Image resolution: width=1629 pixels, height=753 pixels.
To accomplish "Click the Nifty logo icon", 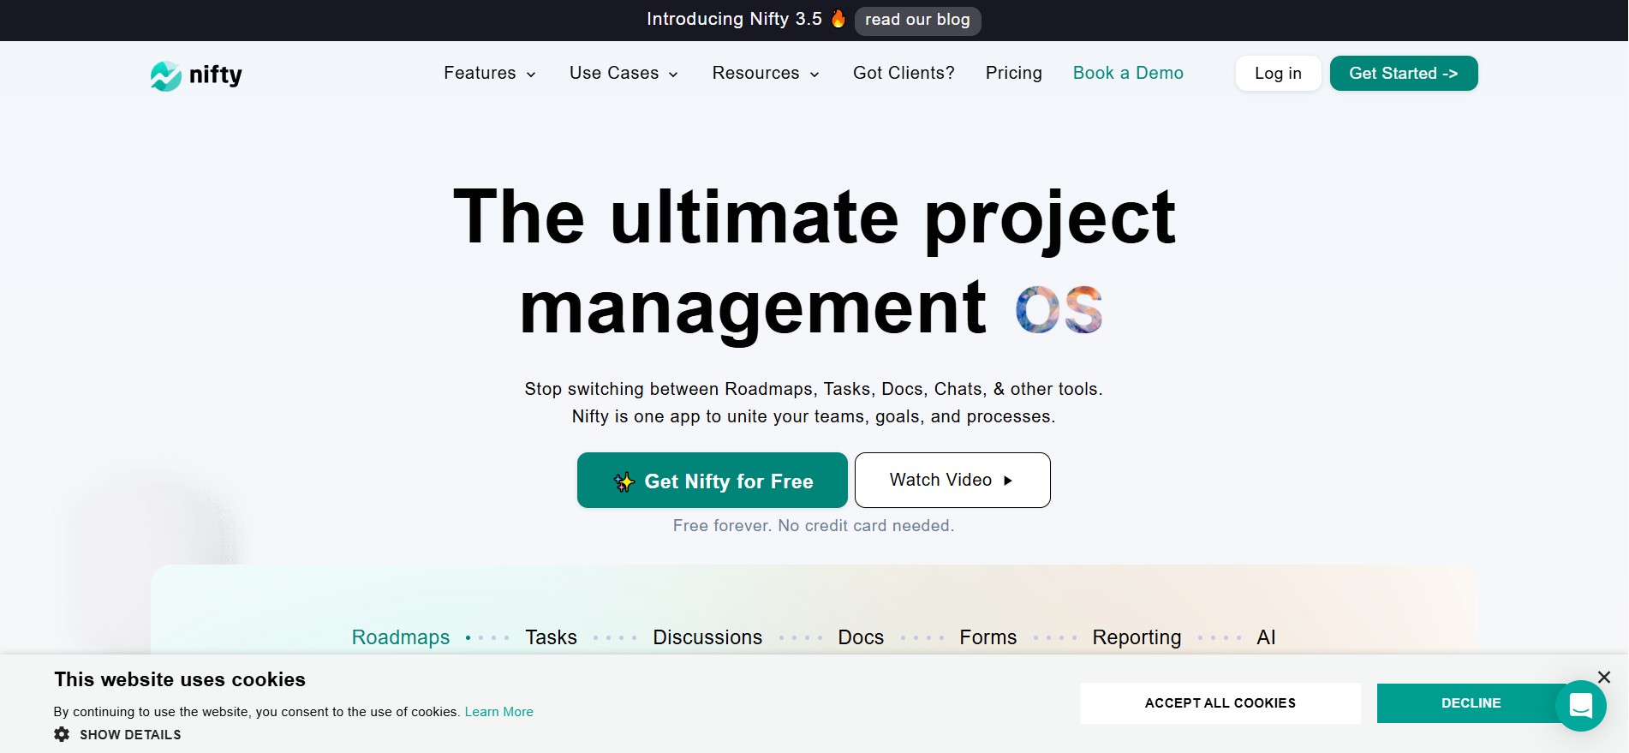I will 166,75.
